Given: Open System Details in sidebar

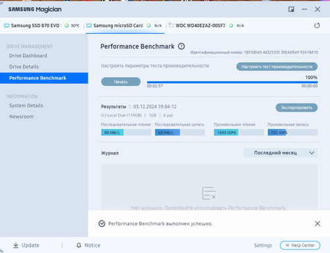Looking at the screenshot, I should (26, 106).
